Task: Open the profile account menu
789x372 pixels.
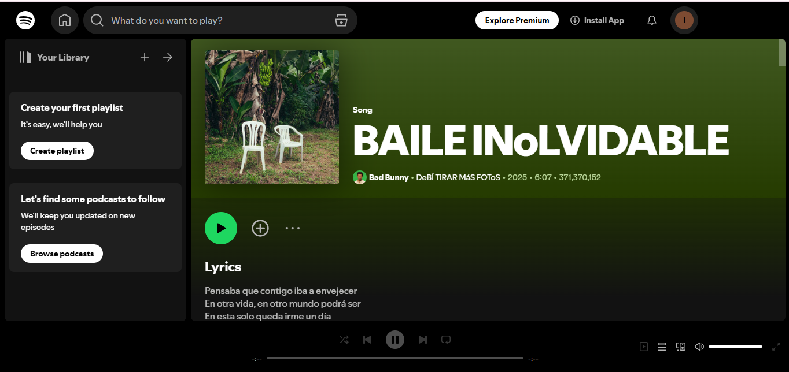Action: 684,20
